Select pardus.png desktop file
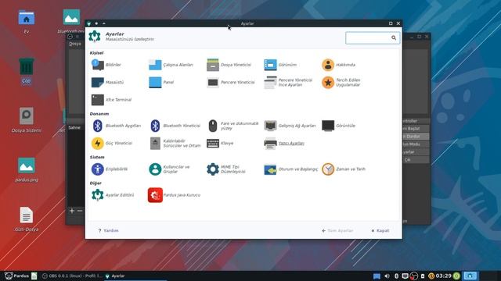 point(26,169)
